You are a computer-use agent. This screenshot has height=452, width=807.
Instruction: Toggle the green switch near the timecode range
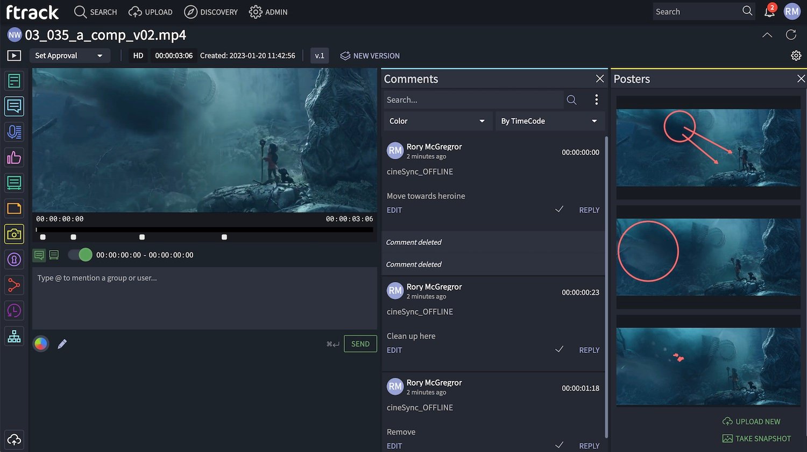pos(80,255)
